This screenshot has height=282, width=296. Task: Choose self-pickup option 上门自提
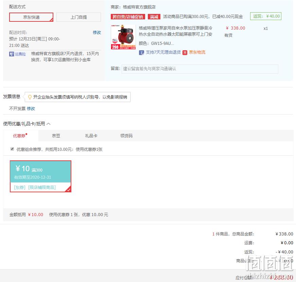point(79,17)
